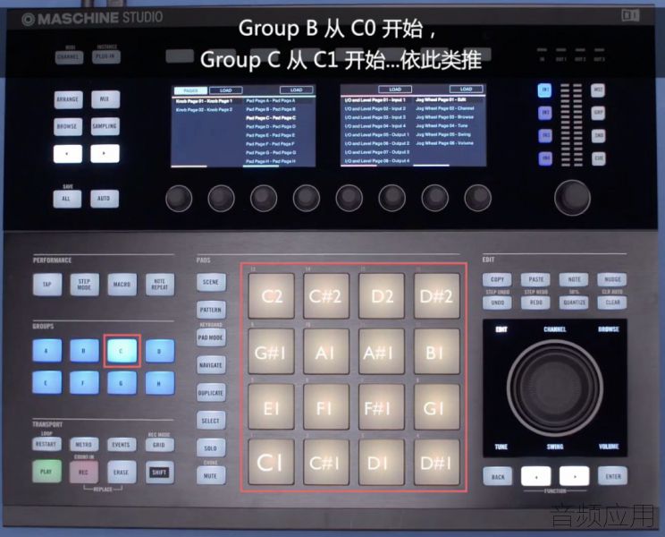Open PATTERN mode

pyautogui.click(x=211, y=310)
